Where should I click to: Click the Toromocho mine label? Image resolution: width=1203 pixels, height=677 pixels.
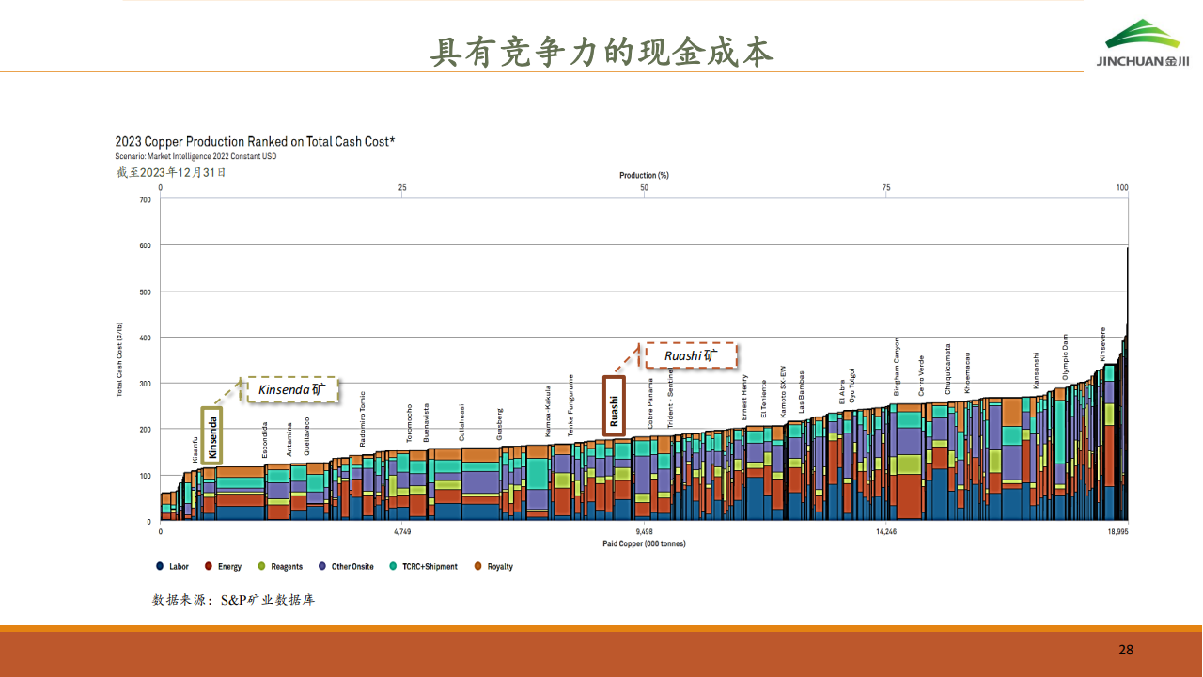[409, 424]
